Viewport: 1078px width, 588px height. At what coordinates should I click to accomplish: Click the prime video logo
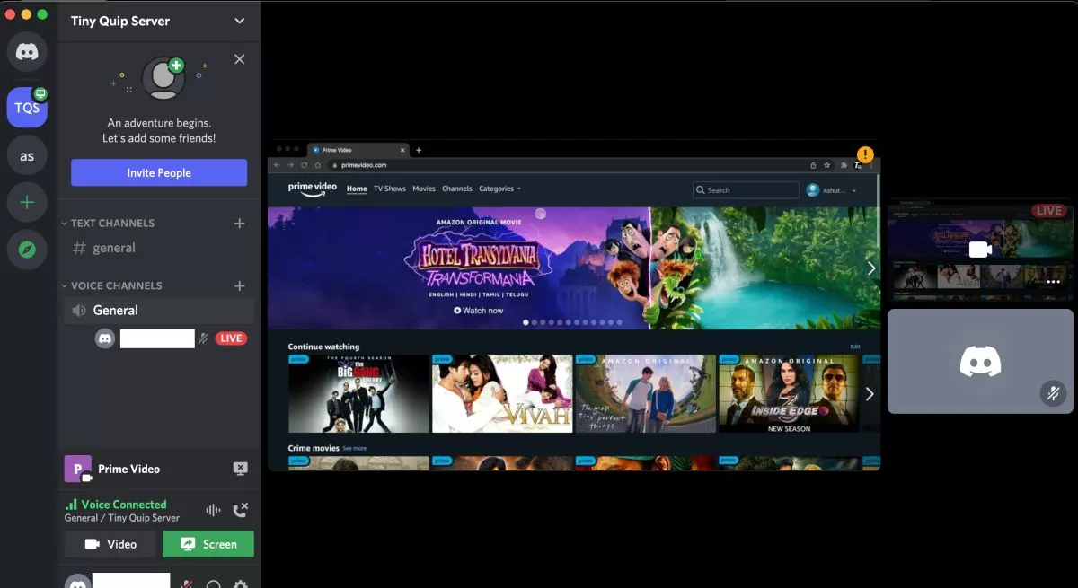coord(313,189)
